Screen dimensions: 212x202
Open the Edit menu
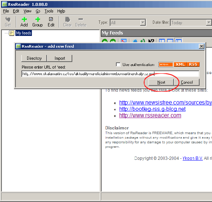click(x=16, y=11)
